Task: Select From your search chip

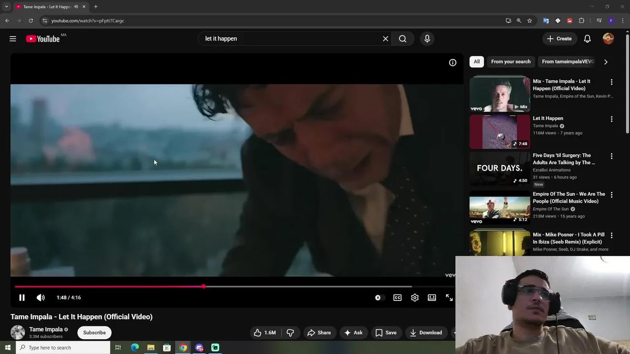Action: tap(511, 61)
